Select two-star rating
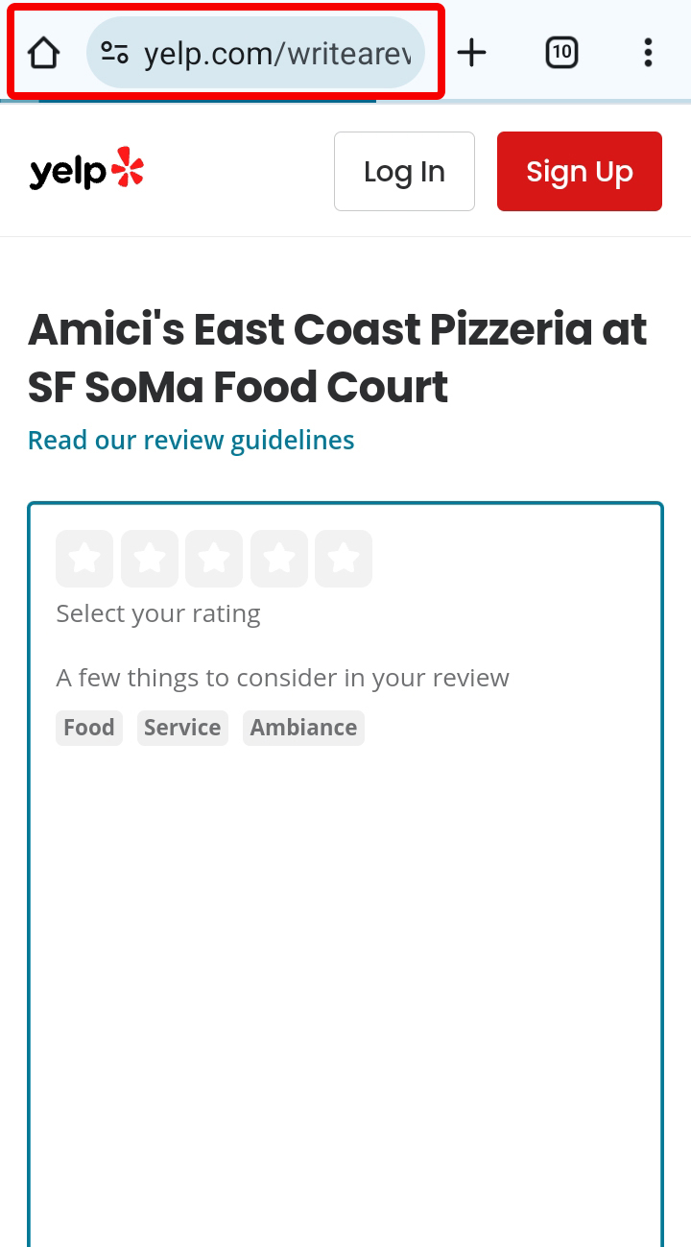Screen dimensions: 691x1247 pyautogui.click(x=150, y=559)
